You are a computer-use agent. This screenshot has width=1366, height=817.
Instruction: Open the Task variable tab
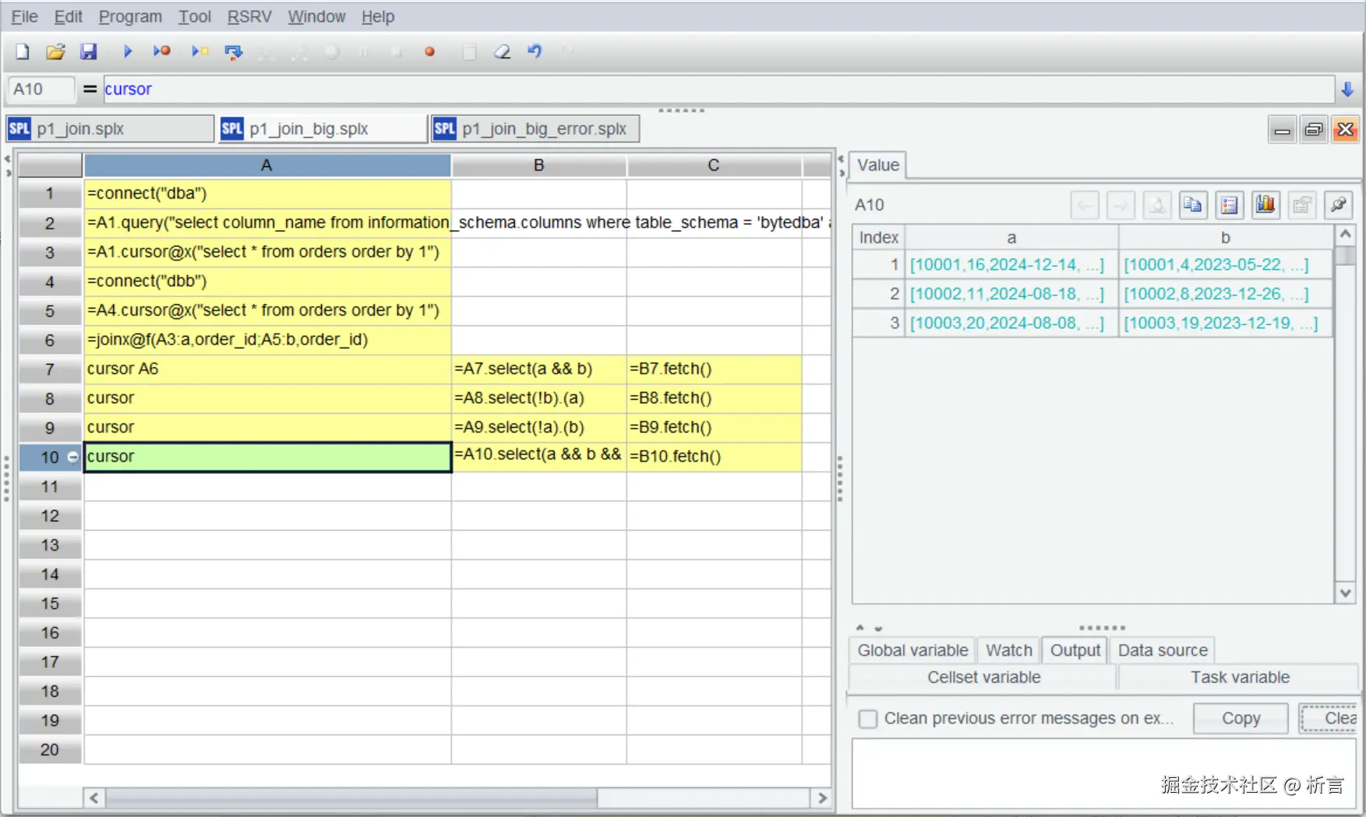tap(1240, 677)
